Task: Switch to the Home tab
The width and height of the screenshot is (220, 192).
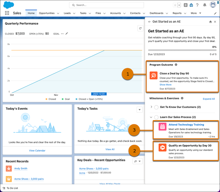Action: tap(31, 13)
